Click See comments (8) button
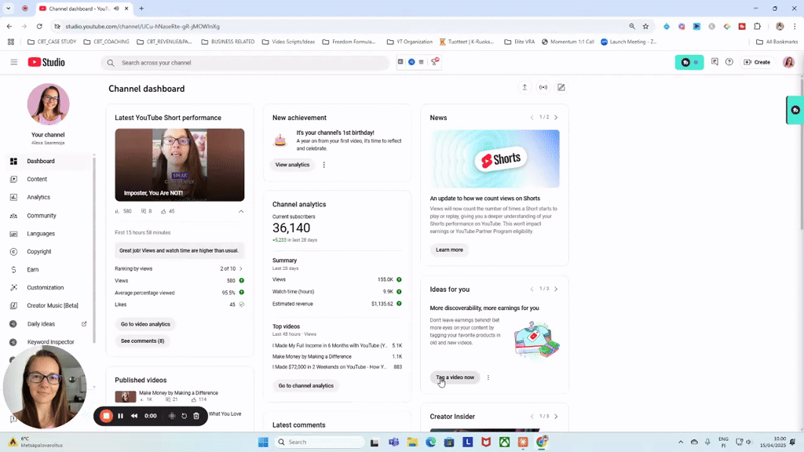 pos(143,341)
